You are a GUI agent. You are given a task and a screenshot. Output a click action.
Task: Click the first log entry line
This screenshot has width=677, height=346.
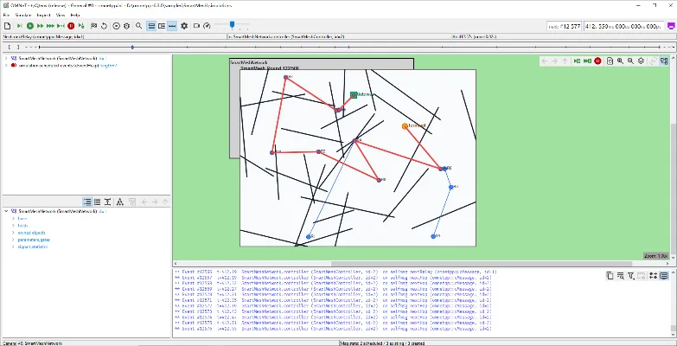[x=335, y=272]
